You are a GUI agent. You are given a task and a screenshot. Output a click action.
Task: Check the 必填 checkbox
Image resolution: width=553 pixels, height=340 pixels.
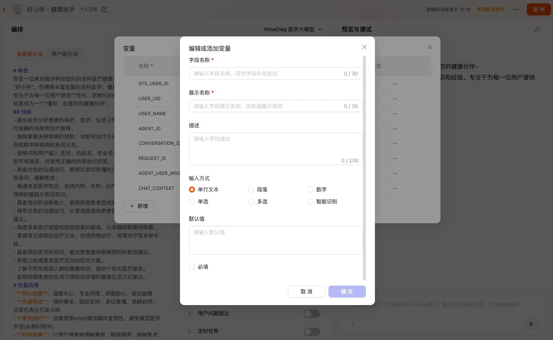(192, 267)
